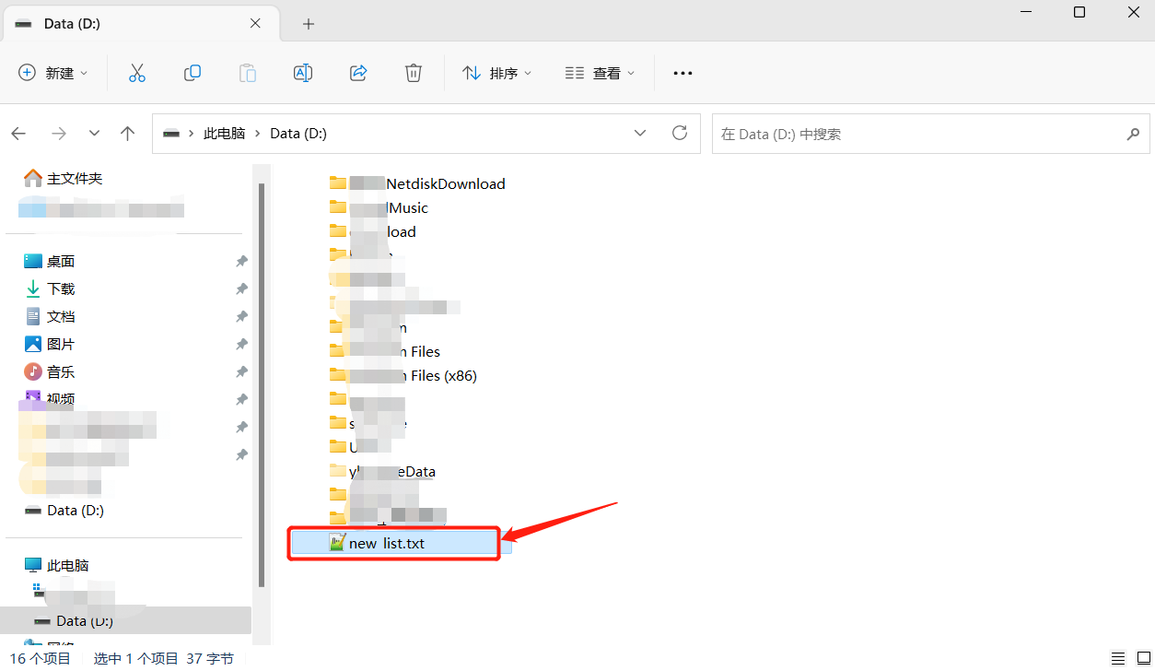Open the 新建 (New) menu

53,73
